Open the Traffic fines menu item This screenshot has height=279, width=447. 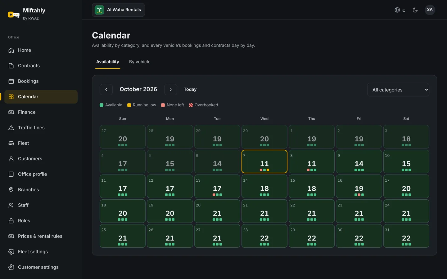click(x=41, y=128)
